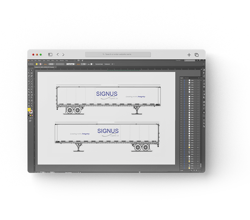
Task: Click the Opacity panel link
Action: click(x=78, y=64)
